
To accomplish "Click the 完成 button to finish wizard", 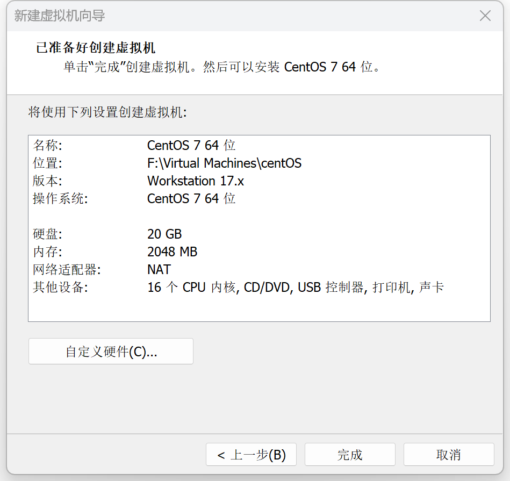I will [350, 454].
